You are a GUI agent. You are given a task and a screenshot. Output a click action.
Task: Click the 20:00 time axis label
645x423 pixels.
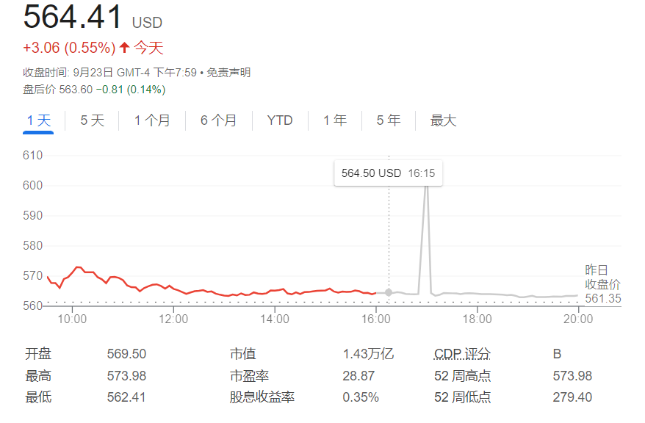tap(578, 319)
